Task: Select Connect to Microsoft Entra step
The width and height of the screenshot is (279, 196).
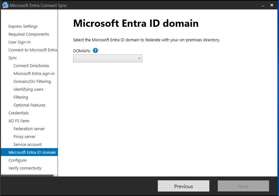Action: pos(33,50)
